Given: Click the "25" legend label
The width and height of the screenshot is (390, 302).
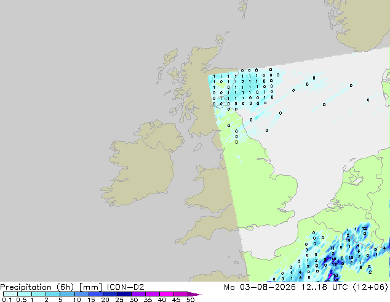Looking at the screenshot, I should (x=119, y=300).
